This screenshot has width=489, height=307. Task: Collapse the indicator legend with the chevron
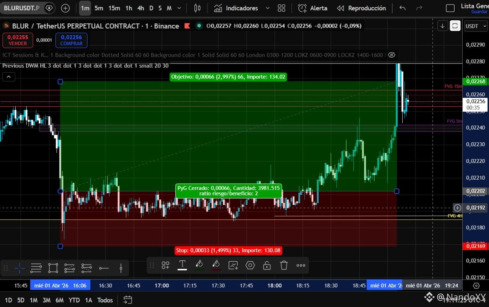coord(8,77)
